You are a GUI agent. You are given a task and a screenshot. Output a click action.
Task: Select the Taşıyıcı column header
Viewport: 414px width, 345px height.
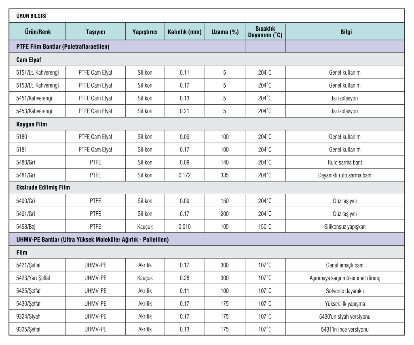95,32
